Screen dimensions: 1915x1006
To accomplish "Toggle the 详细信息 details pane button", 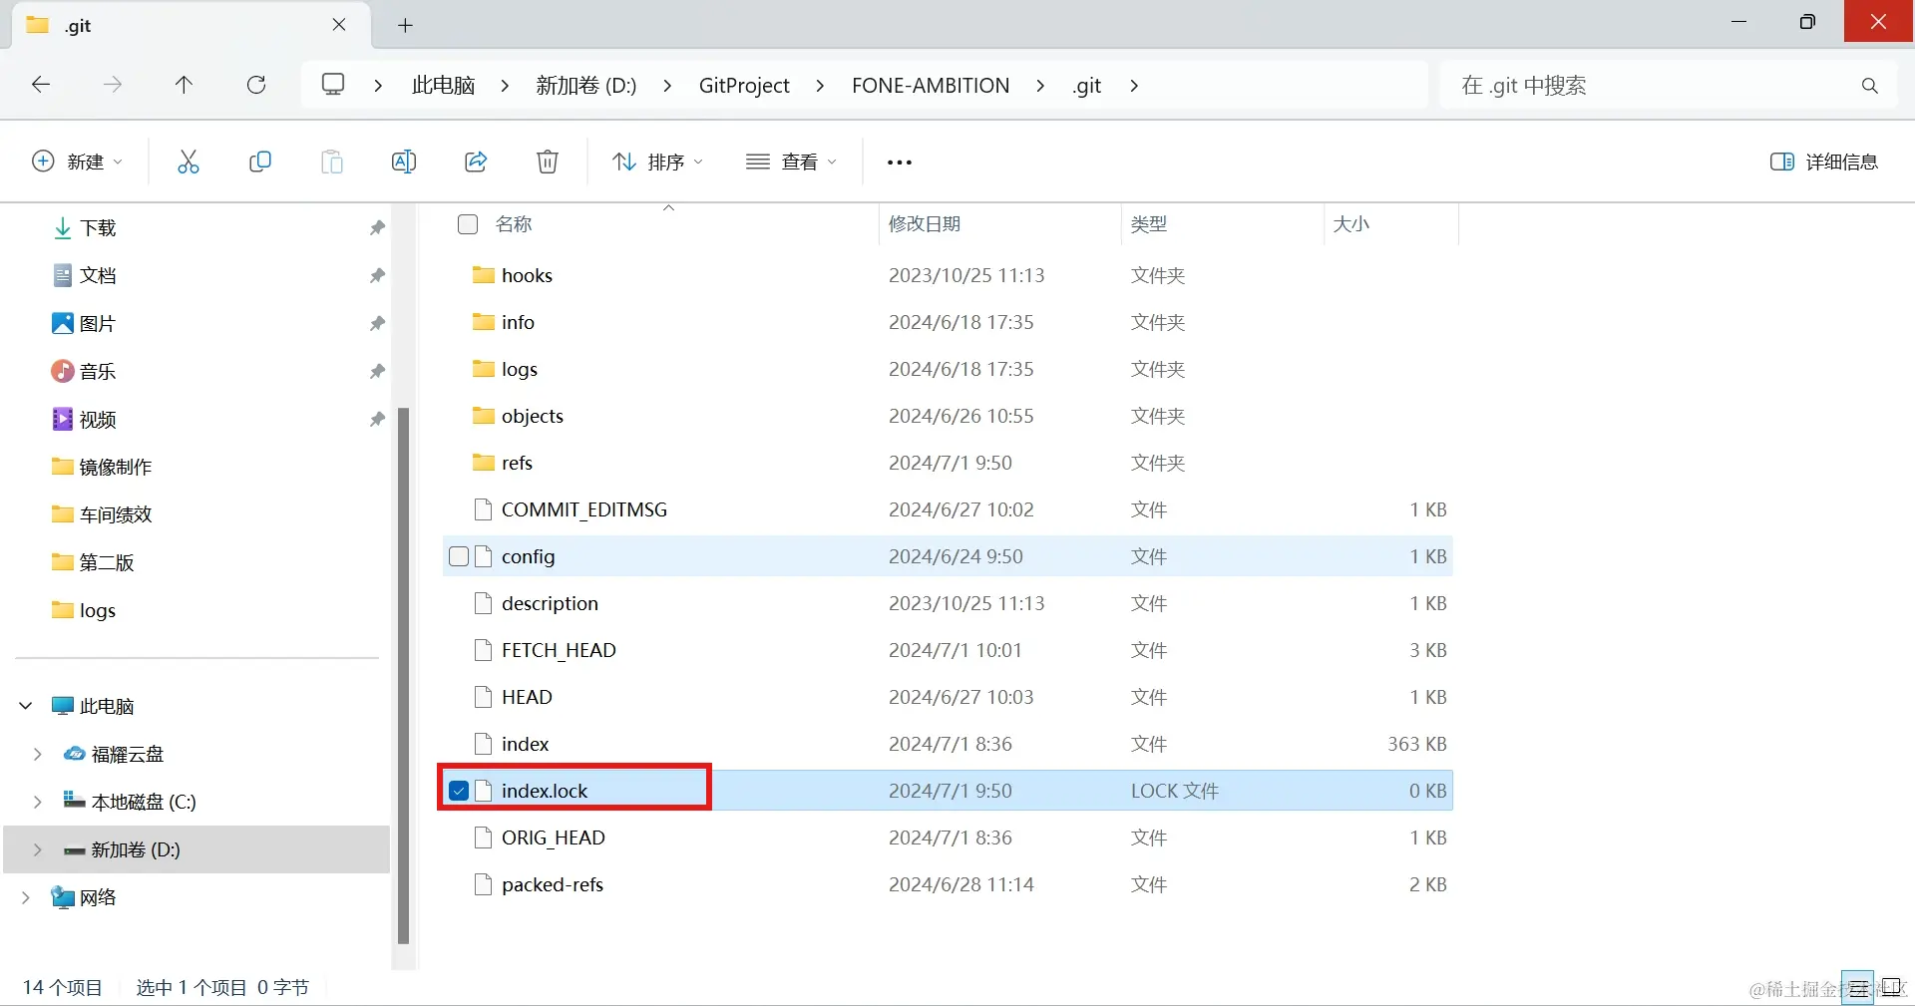I will pos(1824,162).
